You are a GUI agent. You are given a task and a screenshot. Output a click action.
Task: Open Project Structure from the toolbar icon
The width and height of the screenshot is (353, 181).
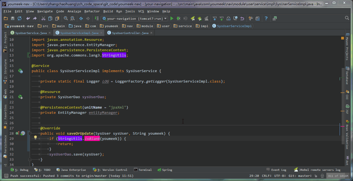tap(258, 18)
